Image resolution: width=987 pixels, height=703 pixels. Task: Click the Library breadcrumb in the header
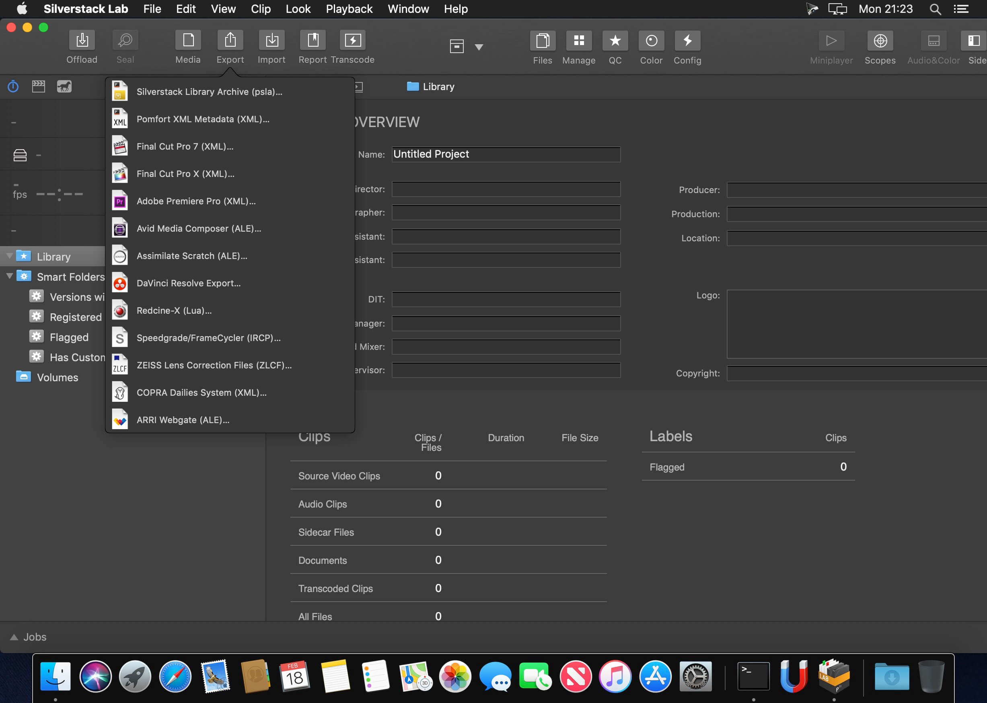coord(431,86)
